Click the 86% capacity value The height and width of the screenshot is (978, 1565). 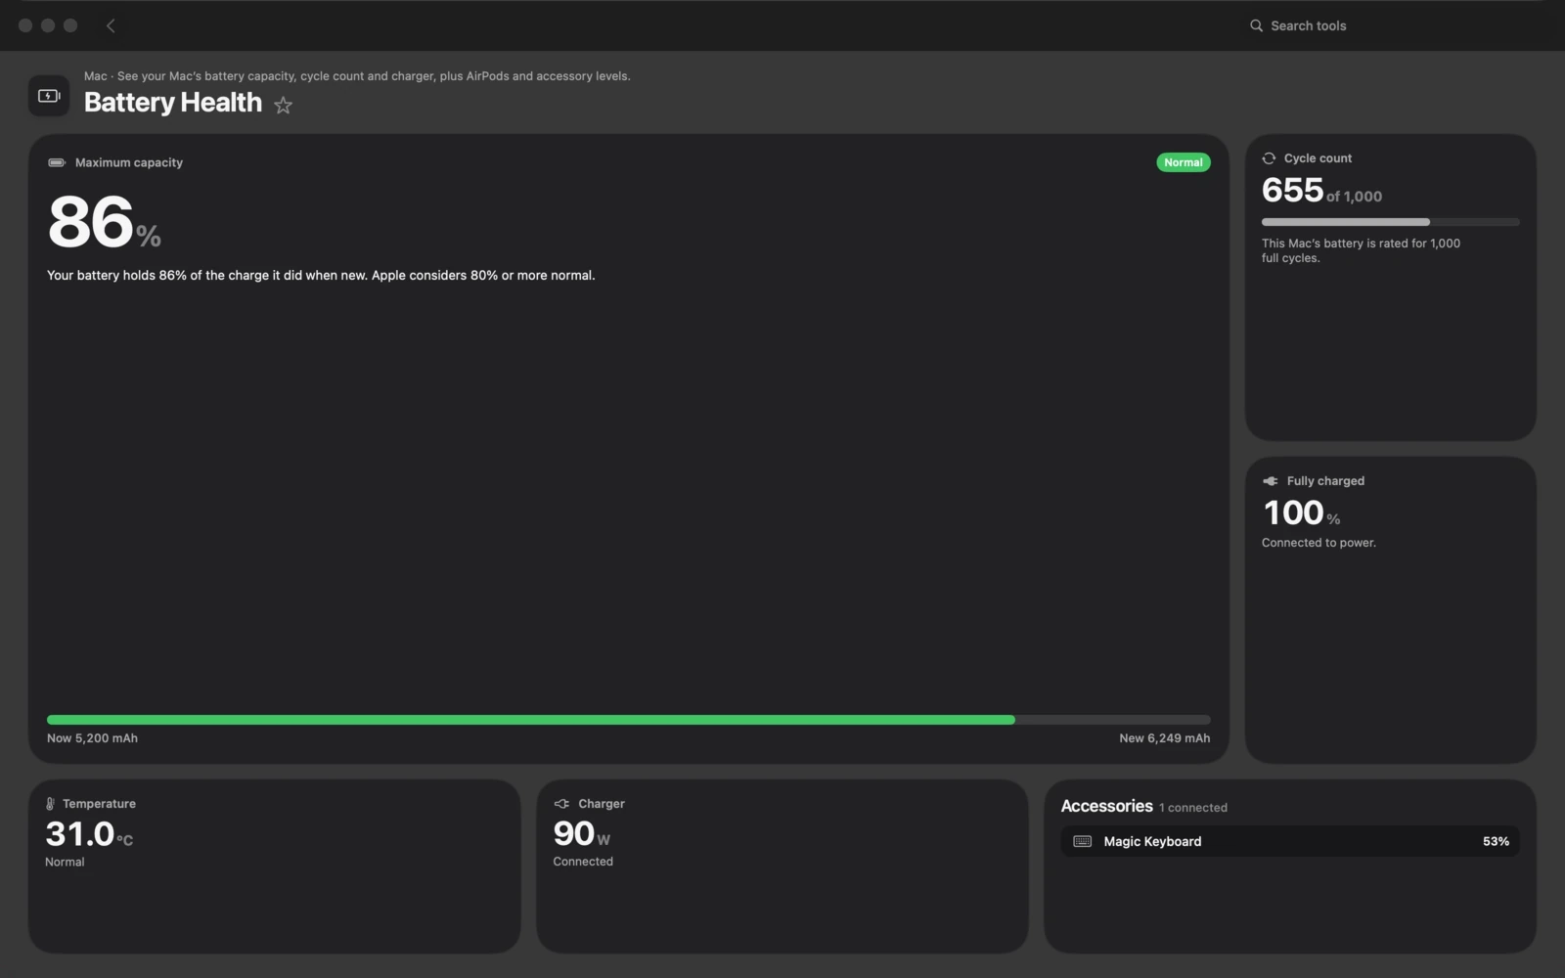coord(104,222)
